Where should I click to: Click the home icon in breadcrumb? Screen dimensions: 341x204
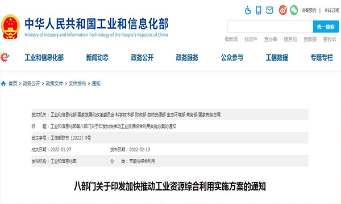pos(3,84)
